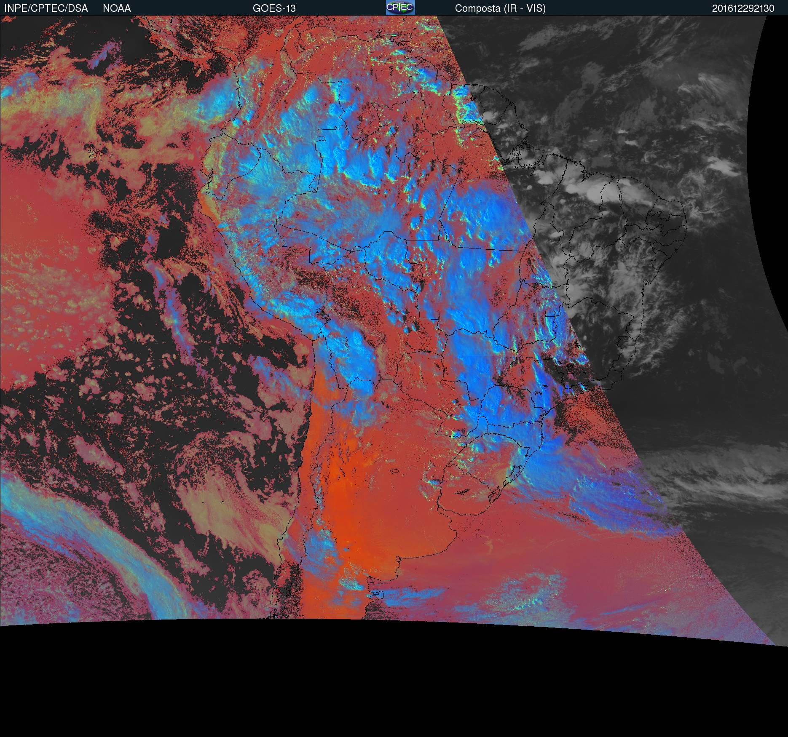The image size is (788, 737).
Task: Click the small Federal District rectangle in Brazil
Action: coord(550,314)
